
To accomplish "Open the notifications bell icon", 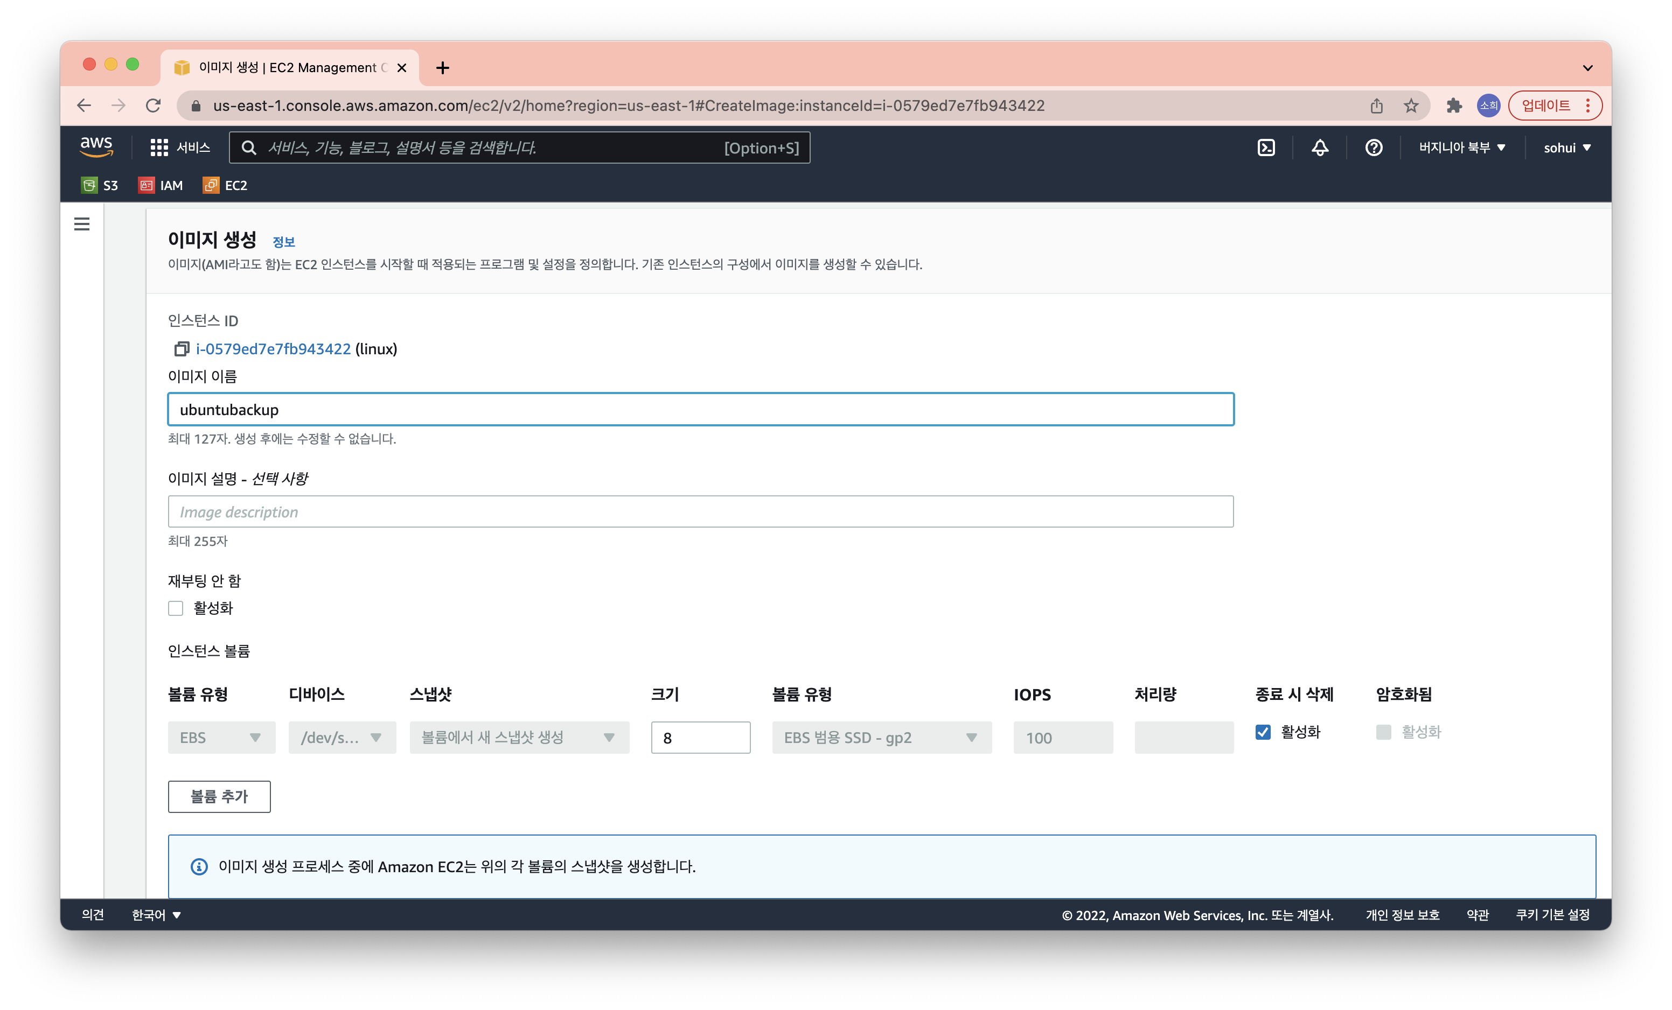I will coord(1320,148).
